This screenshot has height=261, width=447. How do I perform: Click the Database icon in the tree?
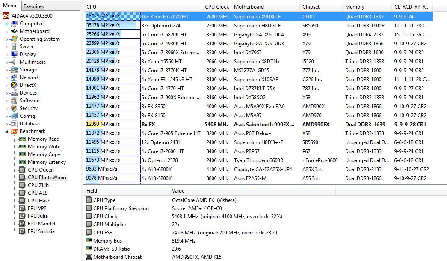(x=14, y=124)
